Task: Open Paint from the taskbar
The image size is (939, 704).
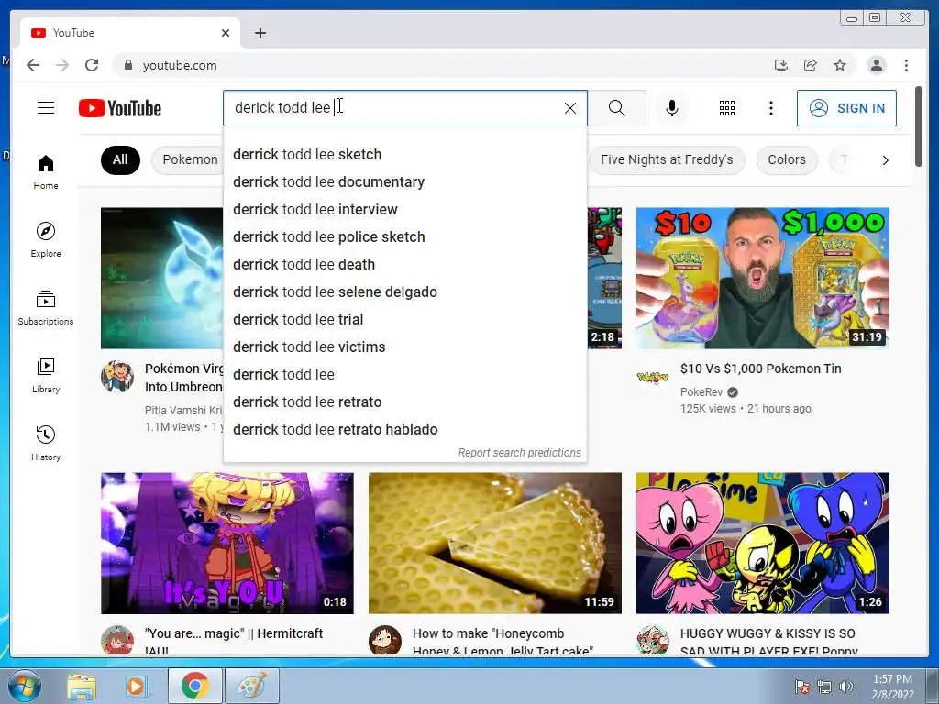Action: 252,686
